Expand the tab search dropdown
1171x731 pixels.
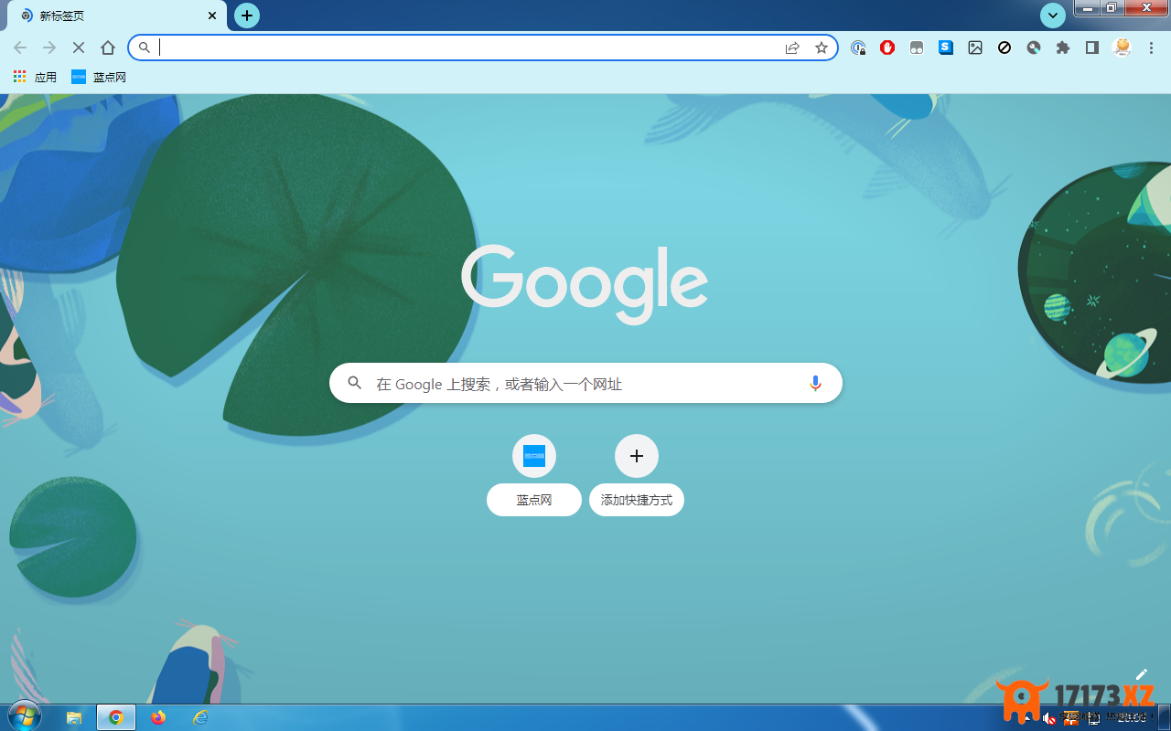click(1053, 16)
